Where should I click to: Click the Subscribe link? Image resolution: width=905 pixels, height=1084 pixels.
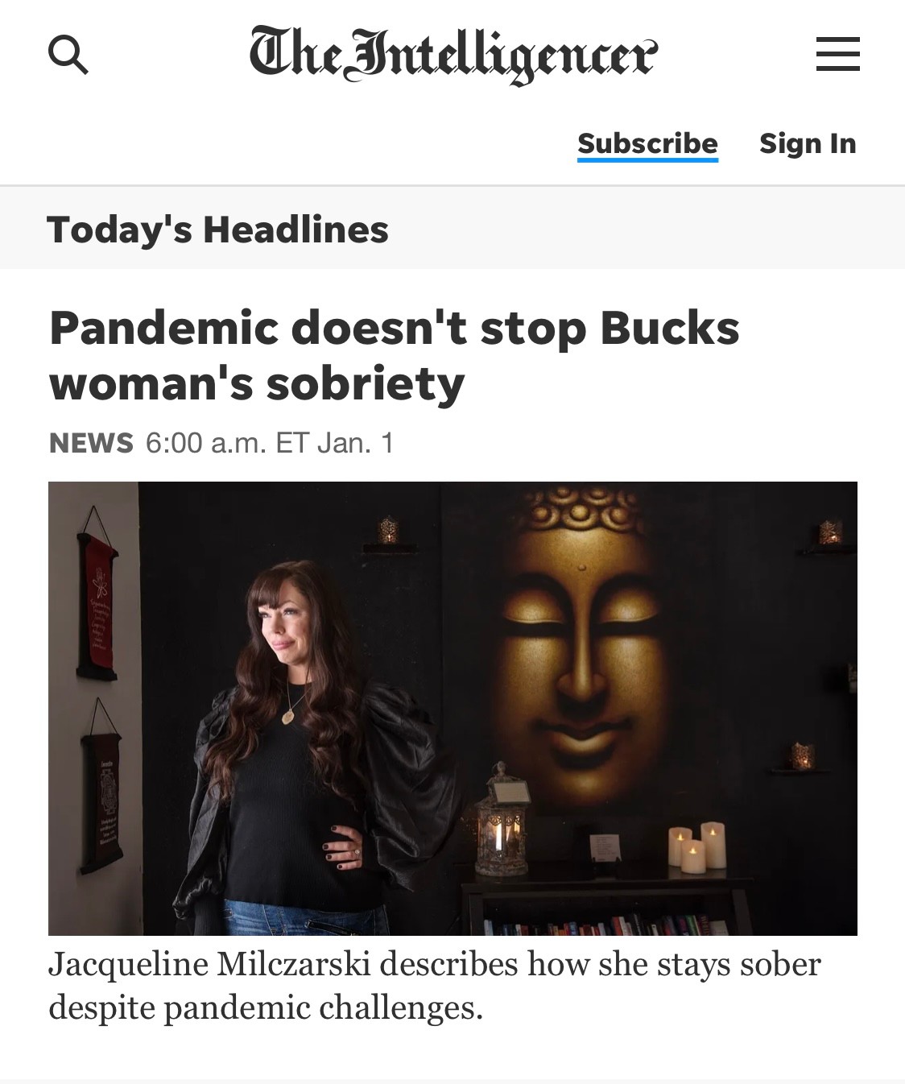pyautogui.click(x=647, y=143)
